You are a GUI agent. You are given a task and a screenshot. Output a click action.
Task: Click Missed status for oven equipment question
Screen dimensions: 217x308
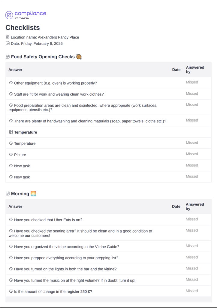(192, 82)
